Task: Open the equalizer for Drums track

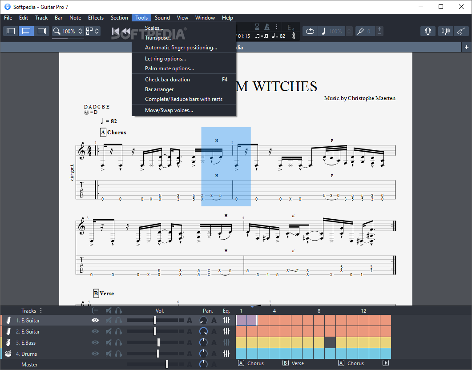Action: [226, 354]
